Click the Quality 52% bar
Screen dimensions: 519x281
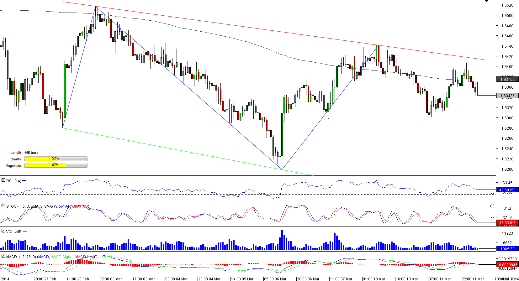click(56, 159)
